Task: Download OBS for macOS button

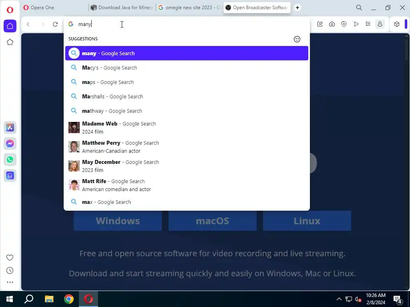Action: pos(212,221)
